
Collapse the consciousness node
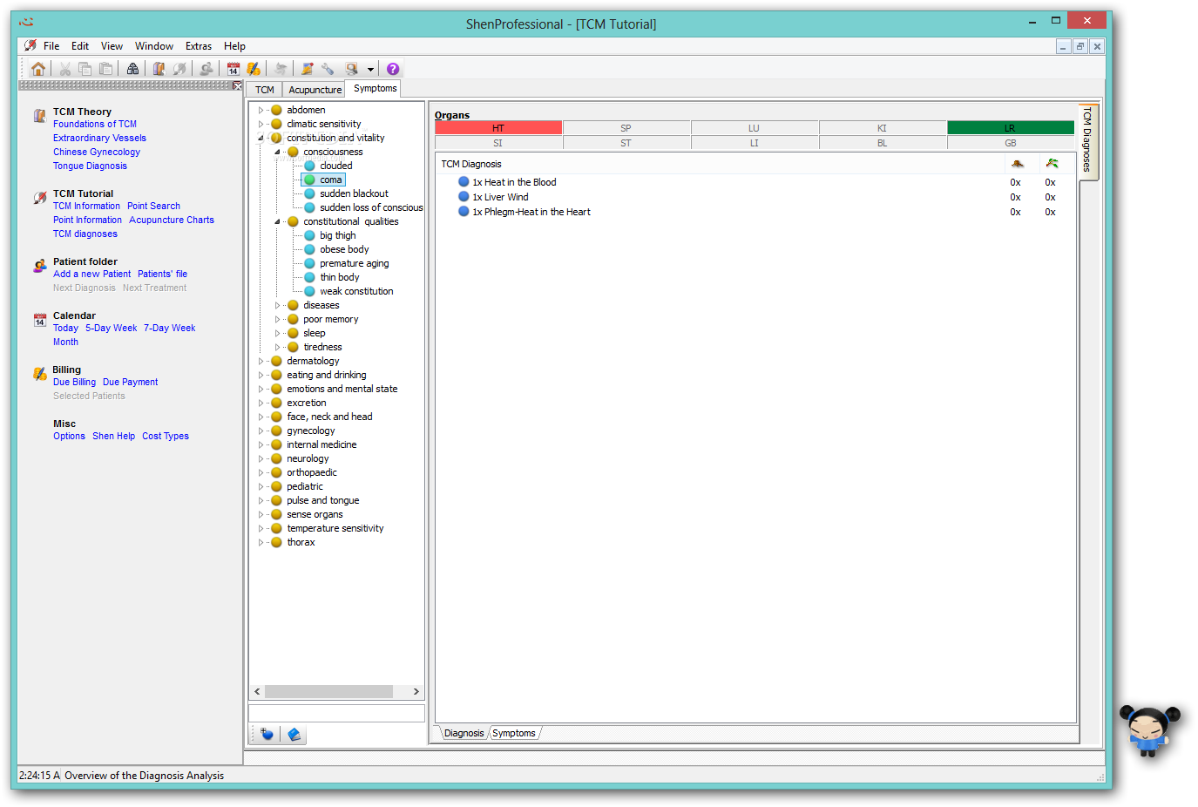(x=277, y=152)
